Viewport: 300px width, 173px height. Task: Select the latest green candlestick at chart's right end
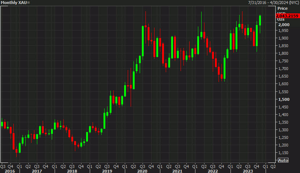(260, 21)
